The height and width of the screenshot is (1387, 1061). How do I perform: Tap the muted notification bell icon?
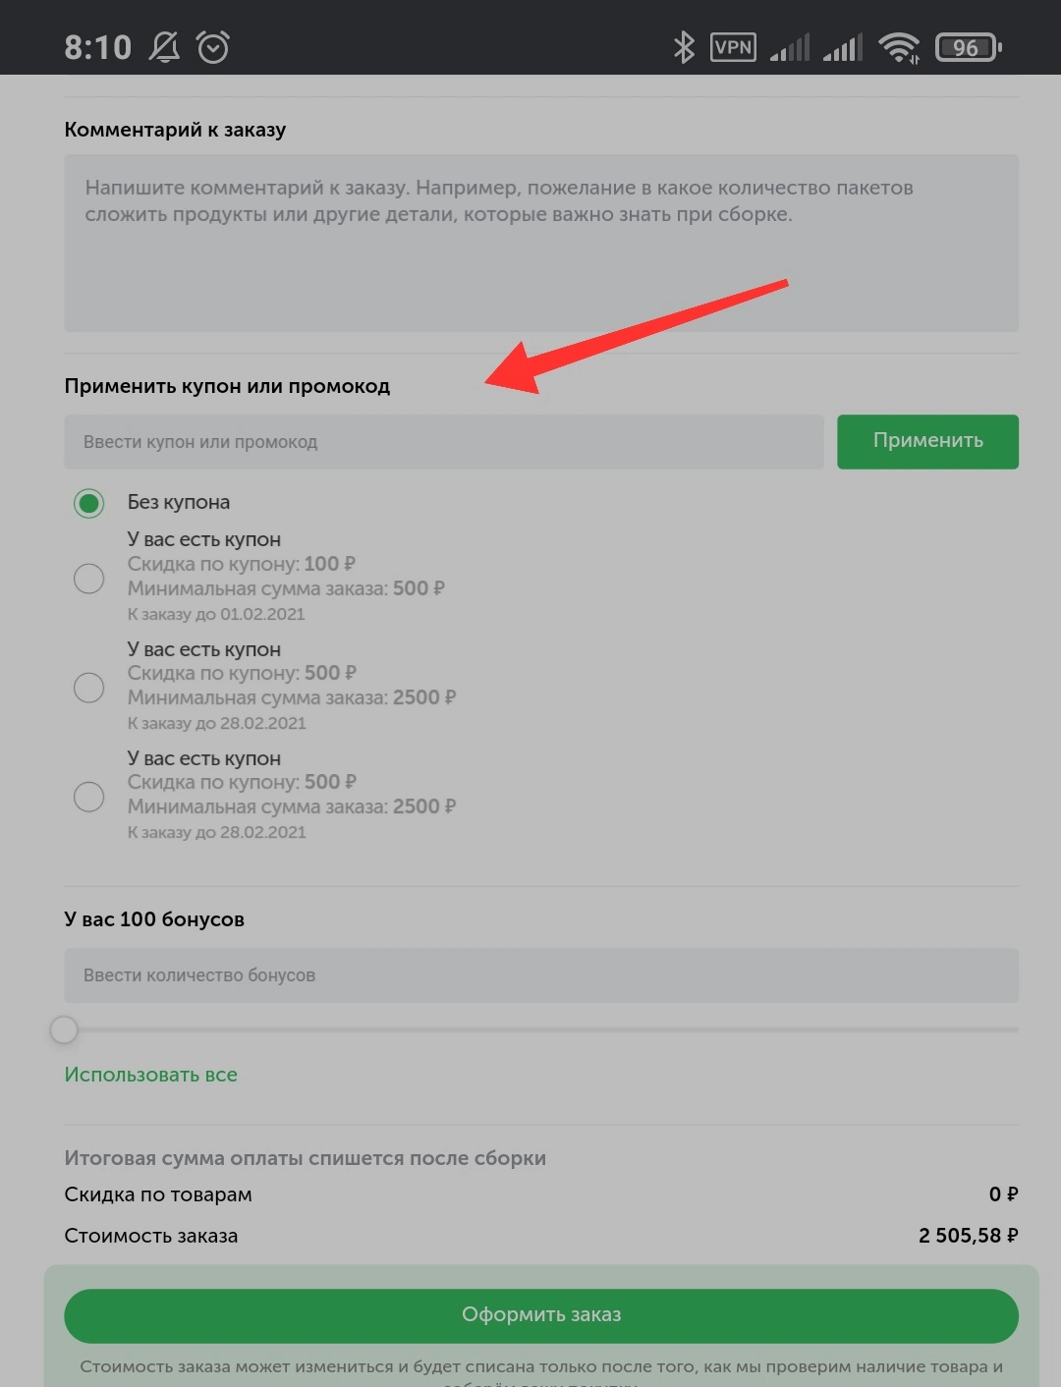(164, 47)
